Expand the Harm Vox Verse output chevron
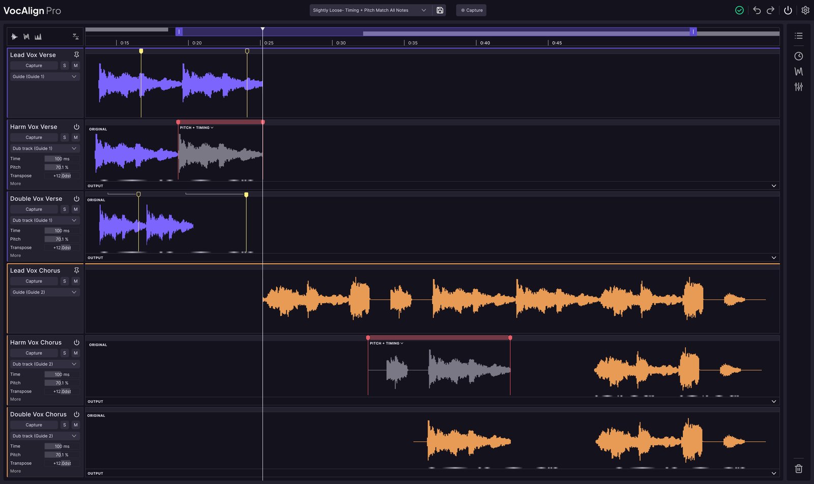814x484 pixels. (774, 186)
